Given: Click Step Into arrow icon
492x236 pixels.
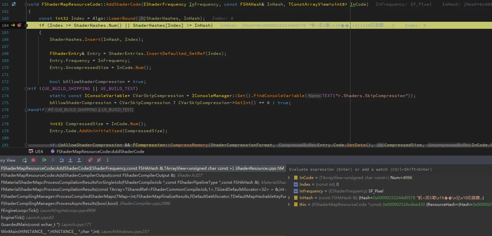Looking at the screenshot, I should [70, 160].
